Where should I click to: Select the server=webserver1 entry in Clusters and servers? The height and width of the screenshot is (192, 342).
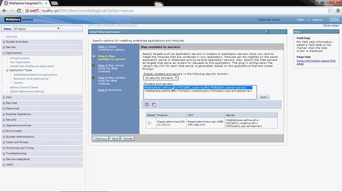pyautogui.click(x=198, y=91)
